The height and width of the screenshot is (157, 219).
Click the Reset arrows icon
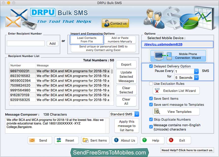point(59,140)
